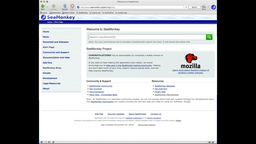
Task: Open the Print options dropdown arrow
Action: point(208,7)
